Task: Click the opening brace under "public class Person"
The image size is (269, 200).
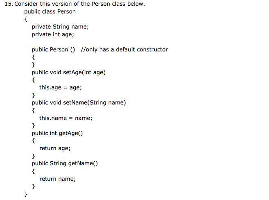Action: 26,19
